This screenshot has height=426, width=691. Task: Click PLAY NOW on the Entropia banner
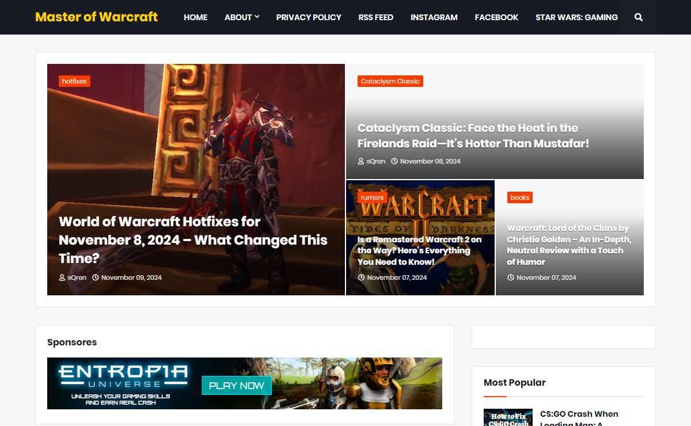coord(236,386)
